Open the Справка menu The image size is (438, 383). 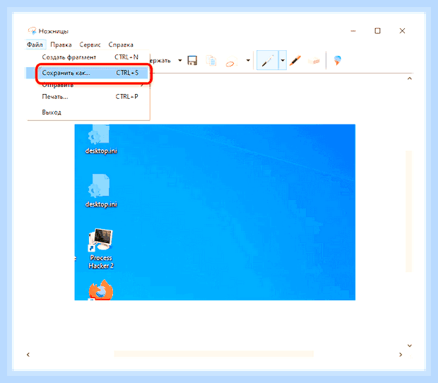point(121,45)
